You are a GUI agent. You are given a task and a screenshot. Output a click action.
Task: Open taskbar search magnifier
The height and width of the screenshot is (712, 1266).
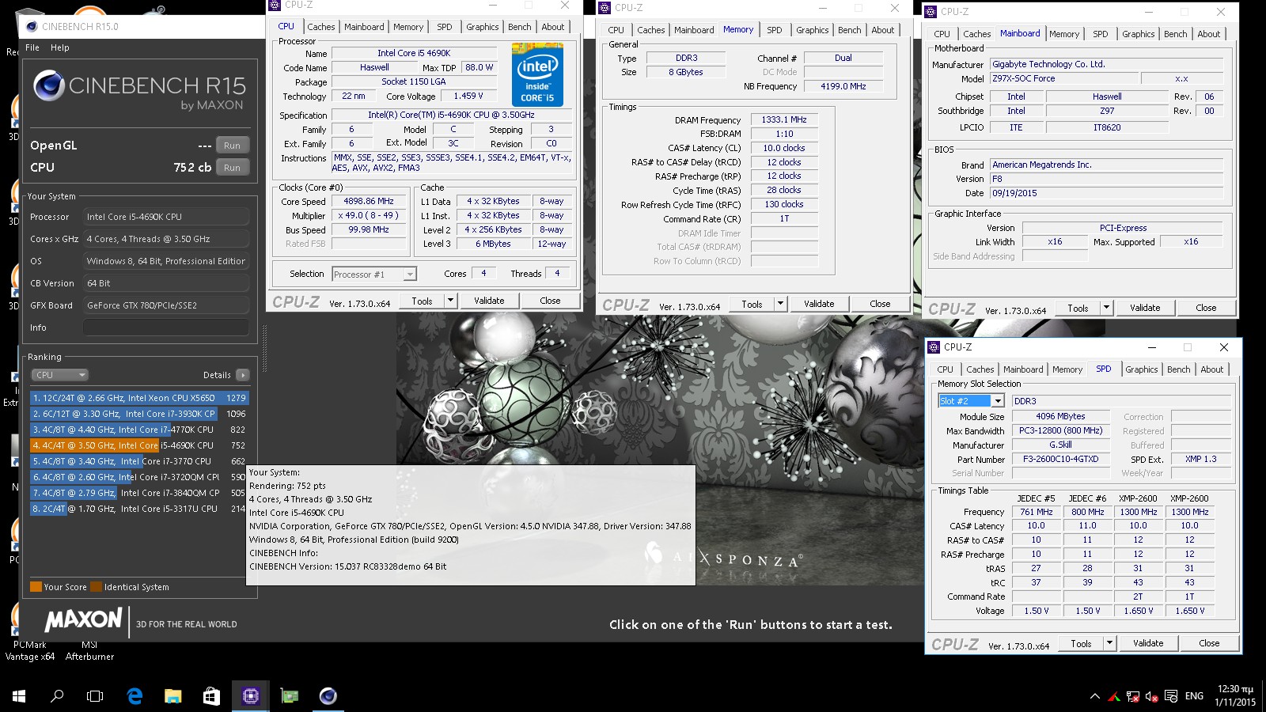[57, 696]
